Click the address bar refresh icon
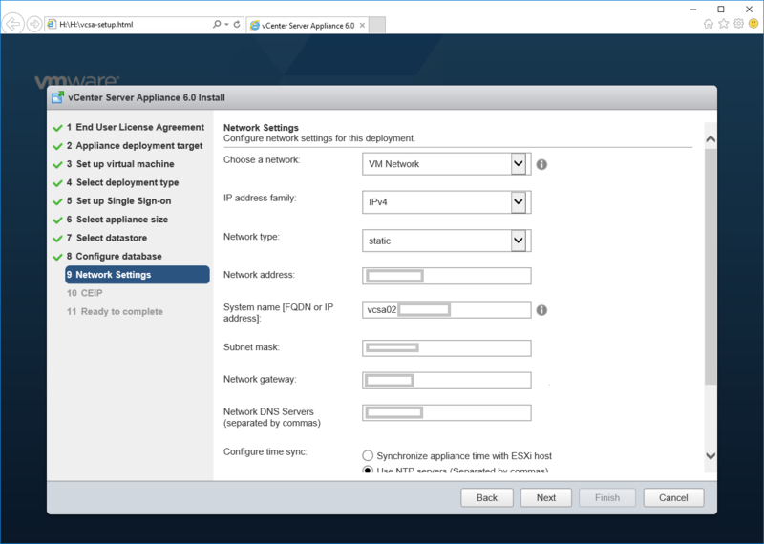The height and width of the screenshot is (544, 764). (x=237, y=24)
